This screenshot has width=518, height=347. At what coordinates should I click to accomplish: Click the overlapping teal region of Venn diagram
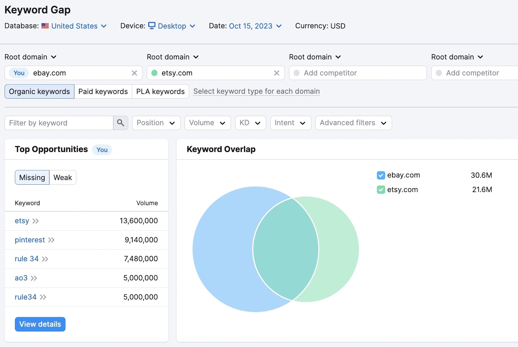tap(286, 249)
